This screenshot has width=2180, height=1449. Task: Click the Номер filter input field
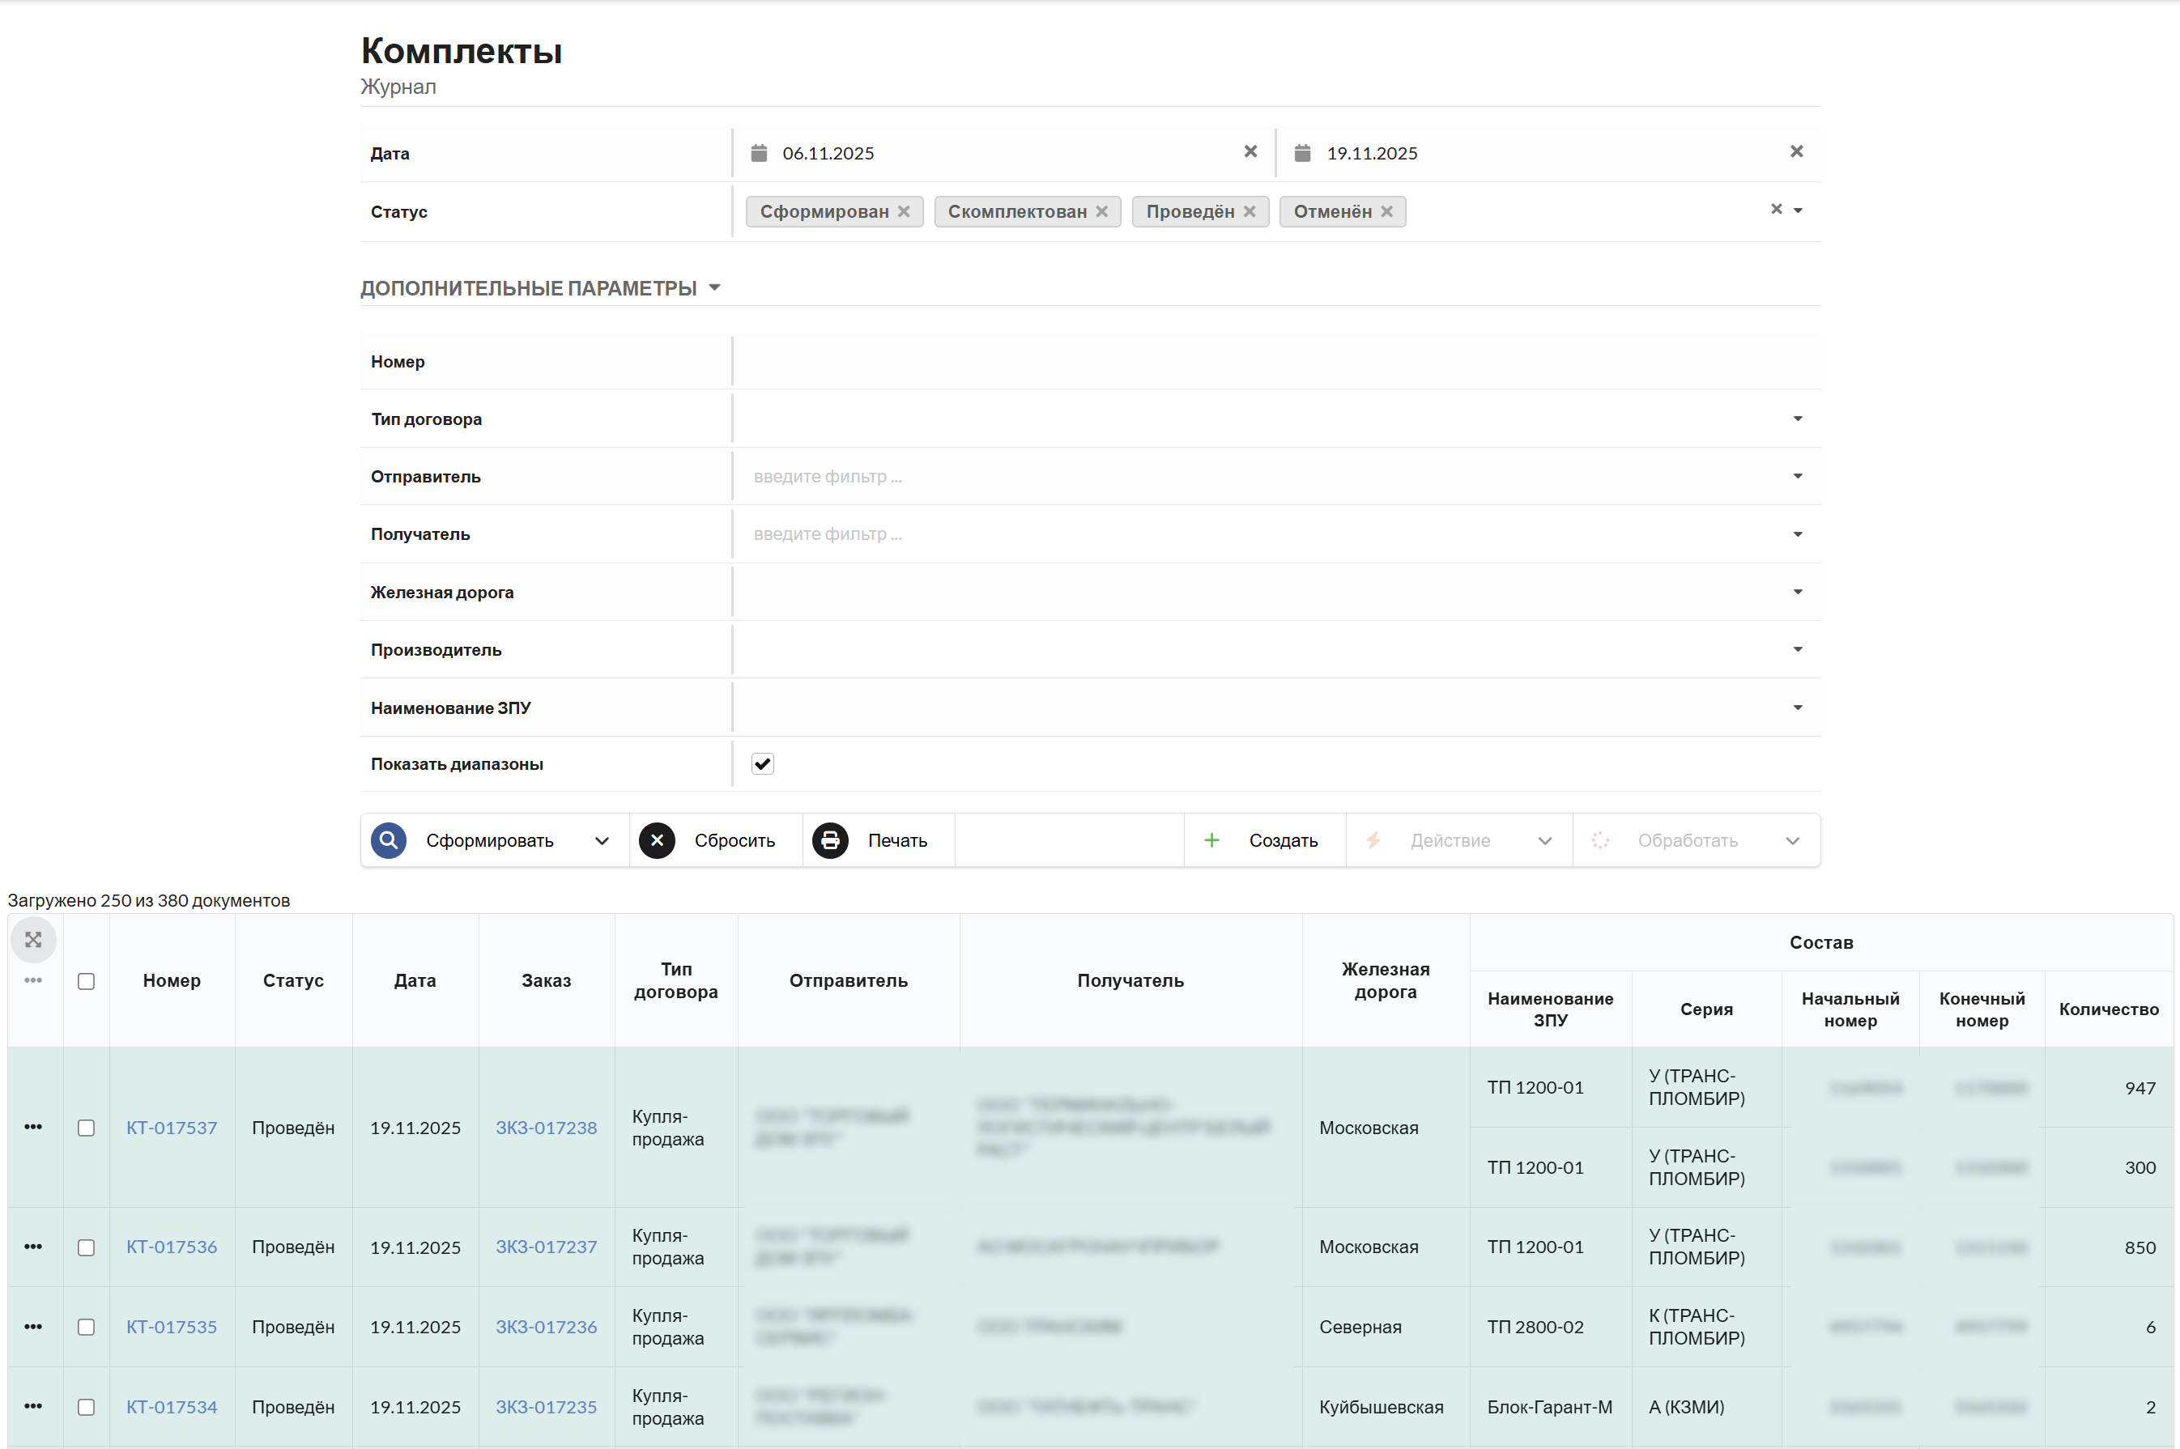(1275, 361)
